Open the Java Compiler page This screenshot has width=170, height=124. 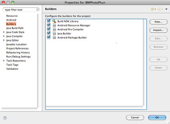(x=14, y=36)
